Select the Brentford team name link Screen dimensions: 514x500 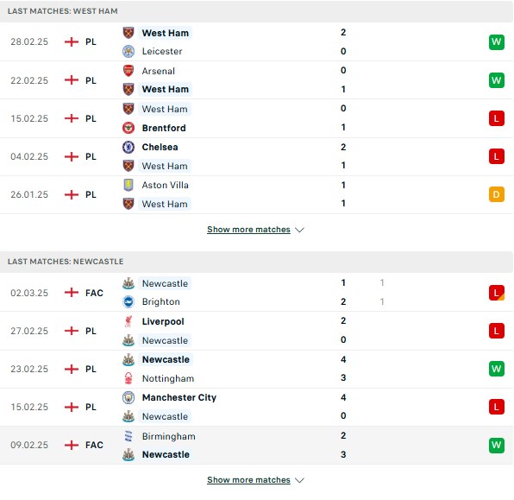click(x=164, y=128)
